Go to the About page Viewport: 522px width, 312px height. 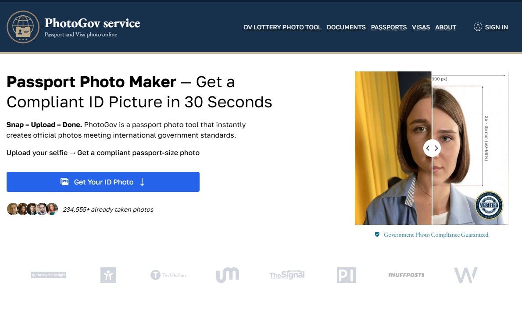pyautogui.click(x=446, y=27)
